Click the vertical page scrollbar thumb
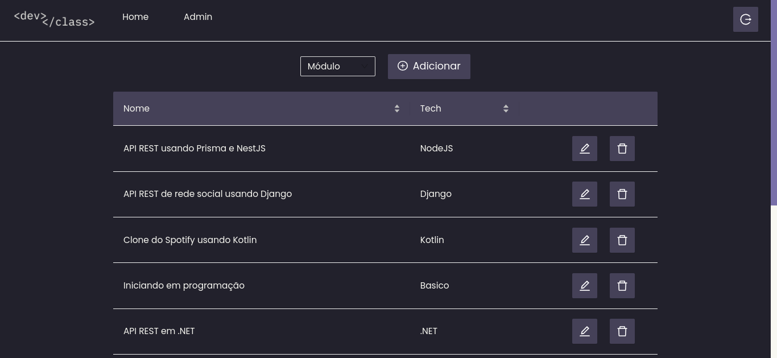 point(774,102)
